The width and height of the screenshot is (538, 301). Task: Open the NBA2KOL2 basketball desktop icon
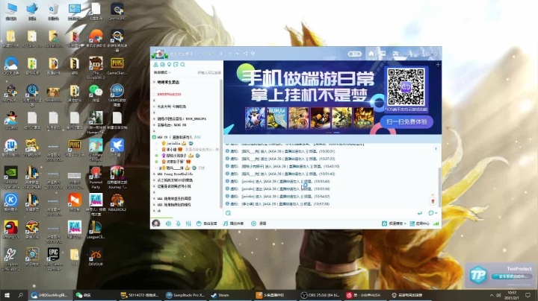pyautogui.click(x=117, y=202)
